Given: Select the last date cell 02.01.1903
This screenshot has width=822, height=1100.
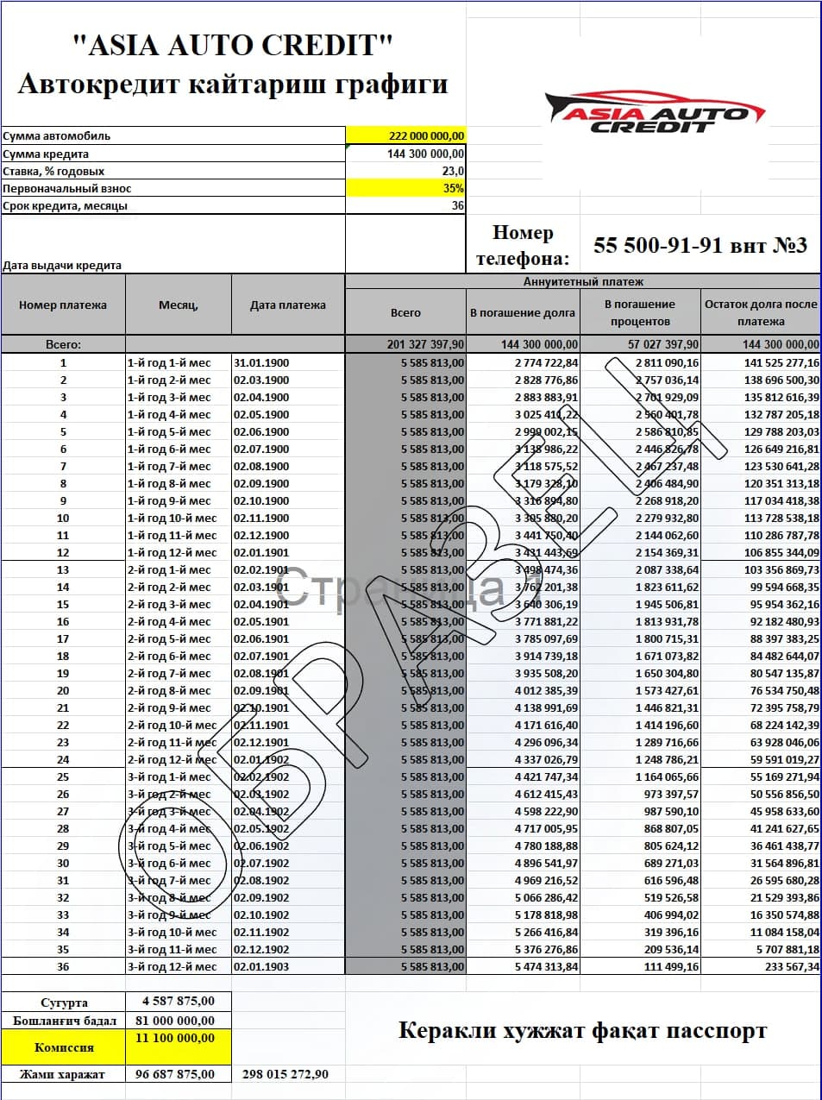Looking at the screenshot, I should coord(288,966).
